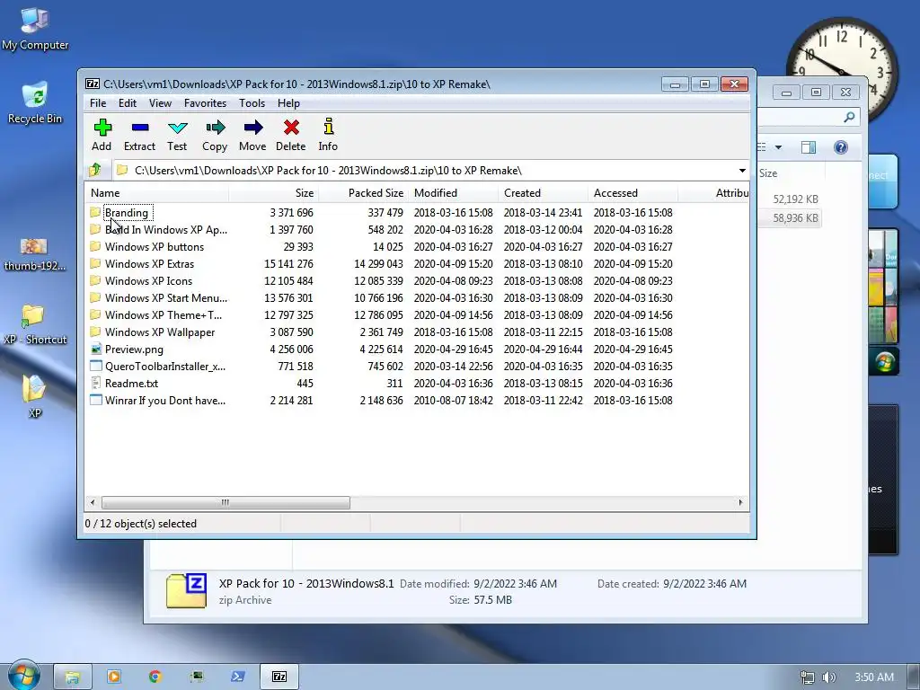
Task: Select Windows XP Icons folder name
Action: click(x=148, y=281)
